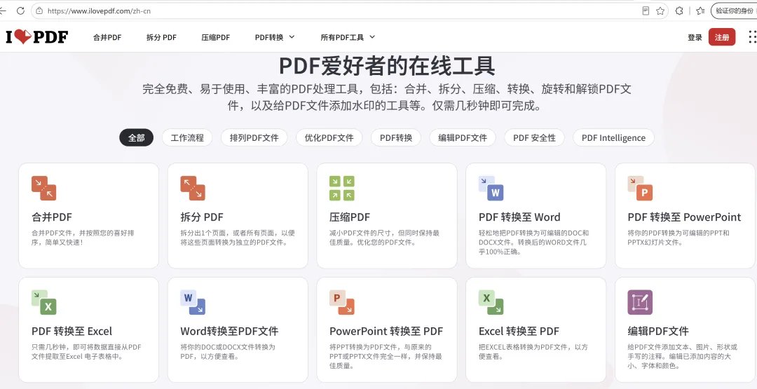Expand the 所有PDF工具 dropdown menu
This screenshot has width=757, height=389.
[x=348, y=37]
